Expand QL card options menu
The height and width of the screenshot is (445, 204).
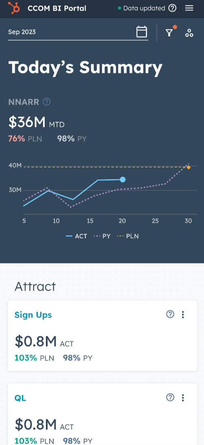pyautogui.click(x=183, y=398)
